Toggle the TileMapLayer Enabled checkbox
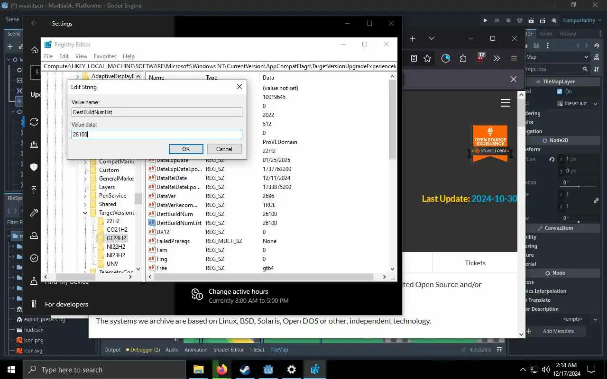The width and height of the screenshot is (607, 379). (x=560, y=91)
